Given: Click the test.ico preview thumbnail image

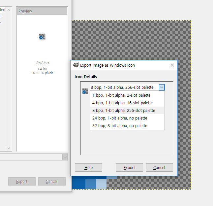Looking at the screenshot, I should pyautogui.click(x=42, y=37).
